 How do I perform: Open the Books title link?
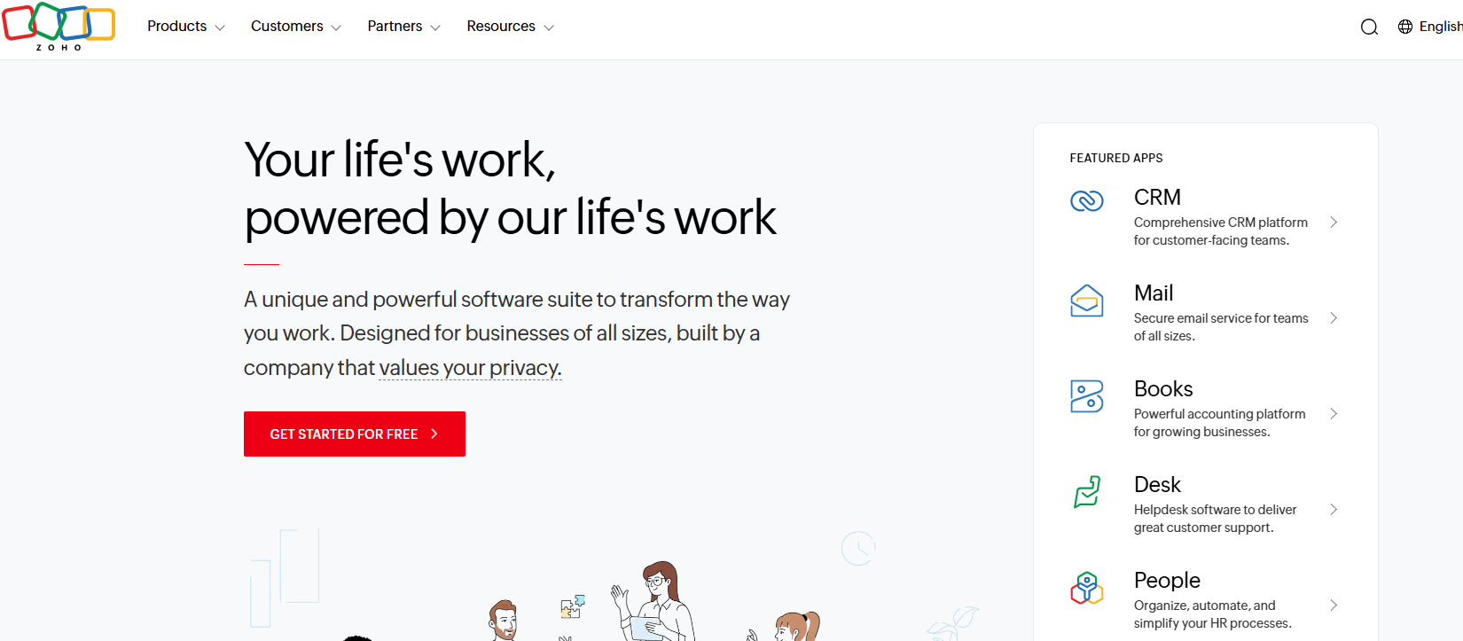(1163, 388)
